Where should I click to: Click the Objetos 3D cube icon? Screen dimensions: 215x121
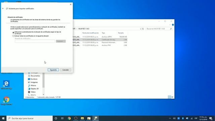tap(29, 89)
